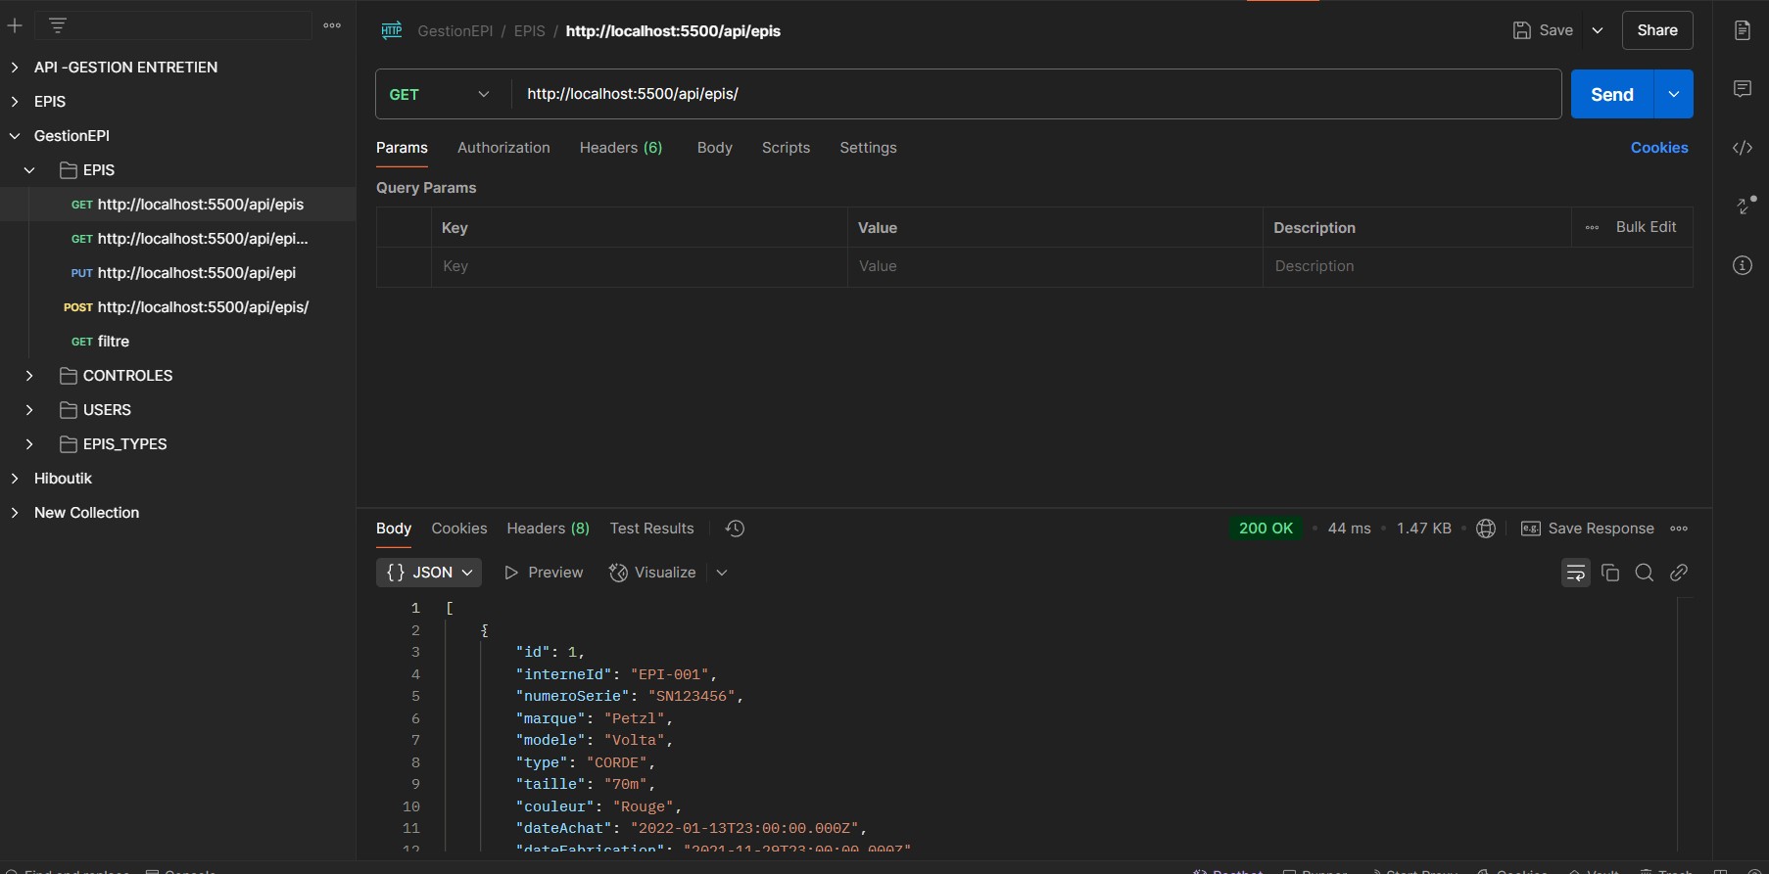The width and height of the screenshot is (1769, 874).
Task: Open query params table column options ellipsis
Action: coord(1592,227)
